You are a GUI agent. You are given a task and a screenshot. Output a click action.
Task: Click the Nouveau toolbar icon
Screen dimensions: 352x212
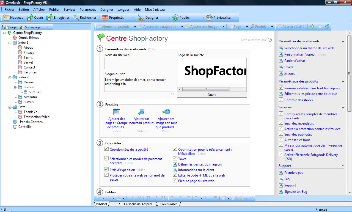click(6, 18)
